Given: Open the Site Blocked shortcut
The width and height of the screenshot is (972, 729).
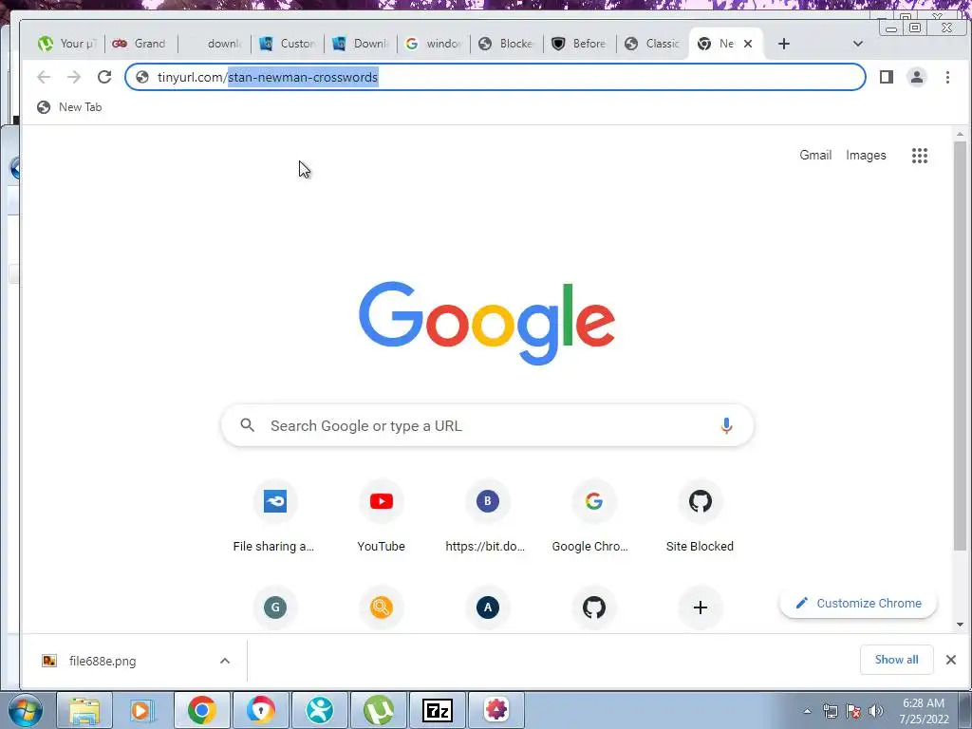Looking at the screenshot, I should point(700,517).
